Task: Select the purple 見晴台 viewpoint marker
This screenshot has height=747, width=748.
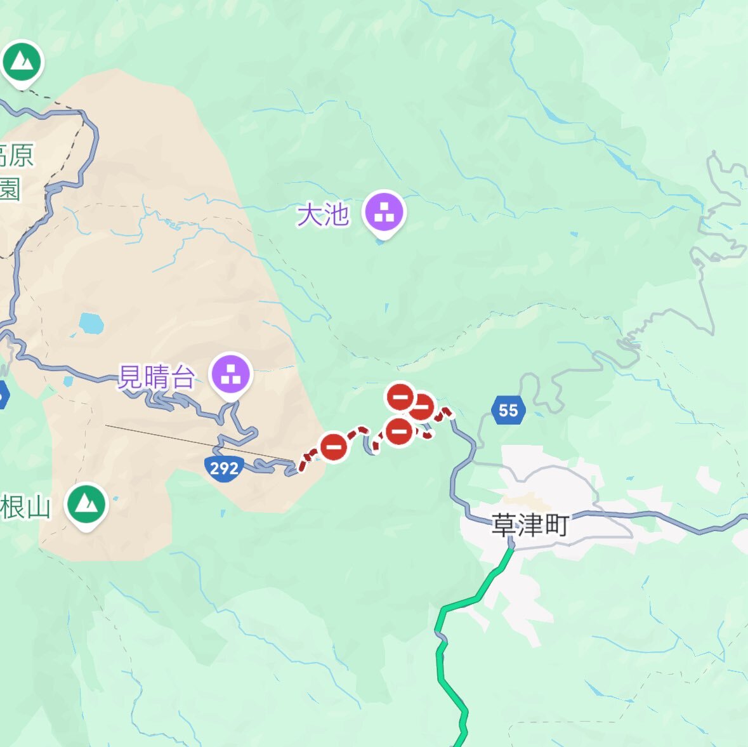Action: pos(231,374)
